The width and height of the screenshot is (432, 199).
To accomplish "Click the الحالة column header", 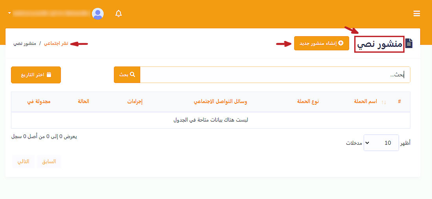I will coord(83,101).
